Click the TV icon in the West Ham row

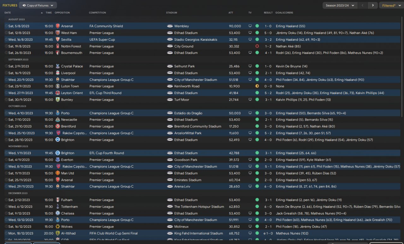tap(250, 33)
